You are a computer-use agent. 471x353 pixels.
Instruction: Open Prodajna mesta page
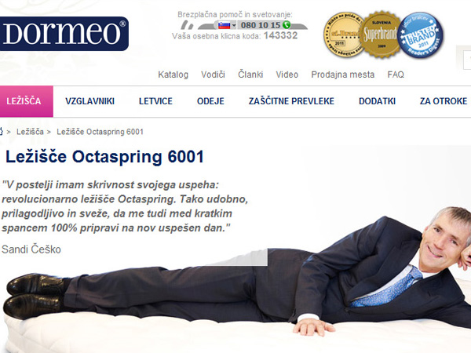[343, 75]
